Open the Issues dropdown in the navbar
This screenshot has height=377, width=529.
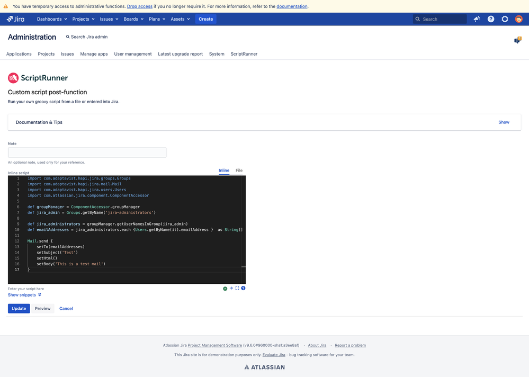(109, 19)
